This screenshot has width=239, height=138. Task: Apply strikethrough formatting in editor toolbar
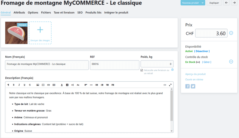click(30, 85)
